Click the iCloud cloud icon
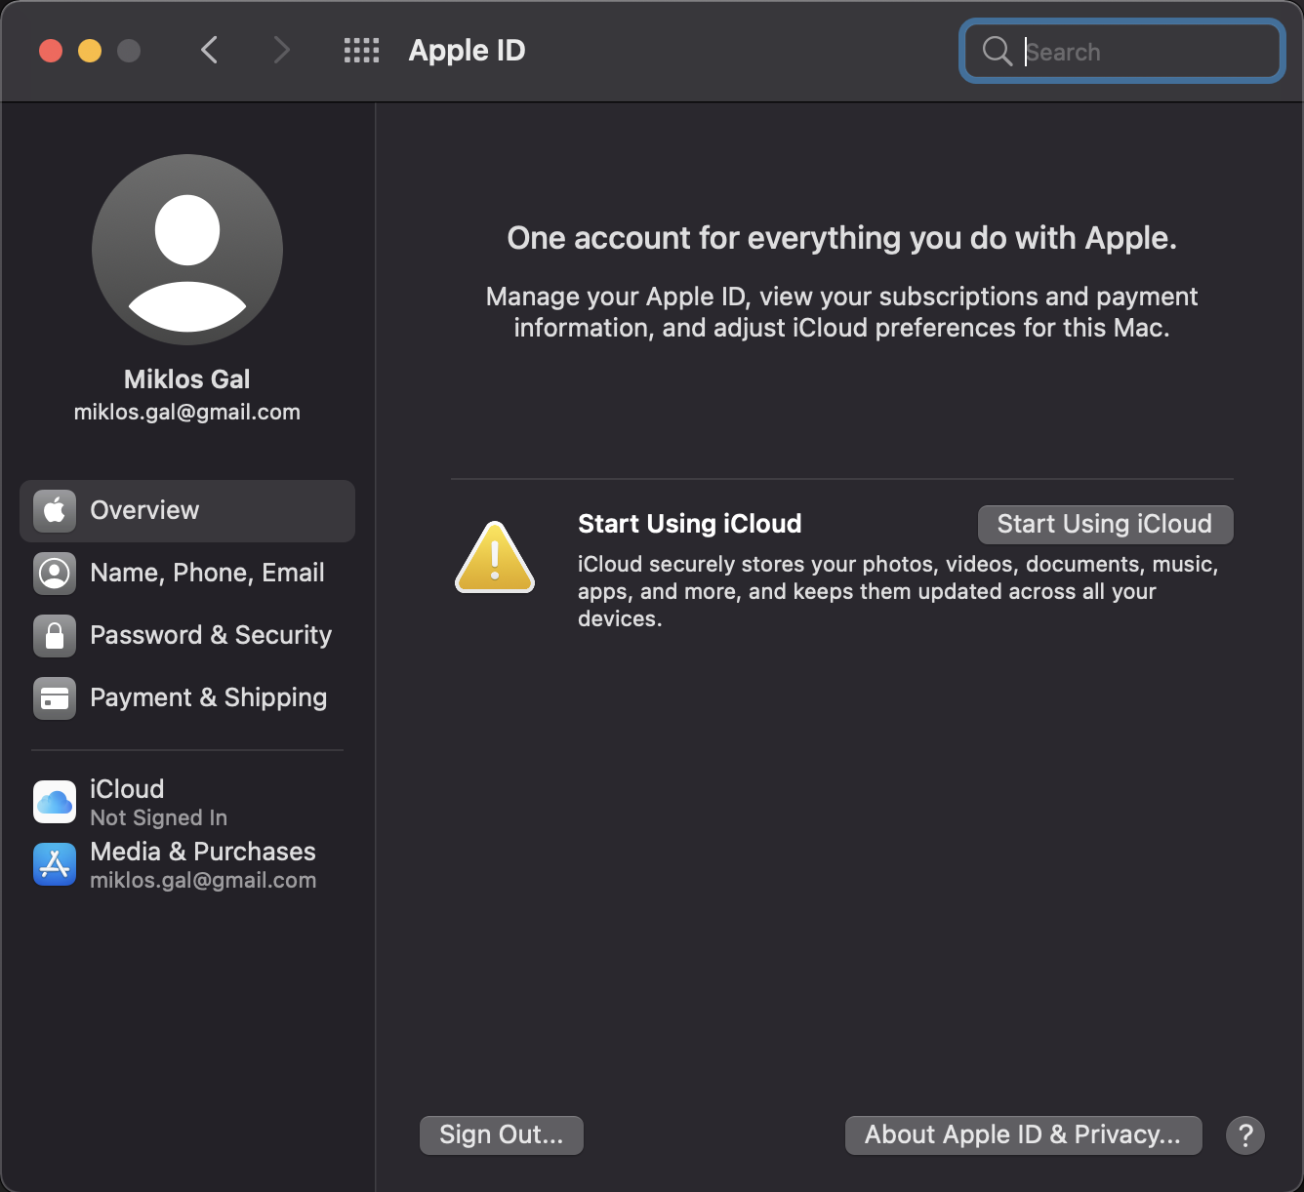Screen dimensions: 1304x1192 [x=55, y=802]
